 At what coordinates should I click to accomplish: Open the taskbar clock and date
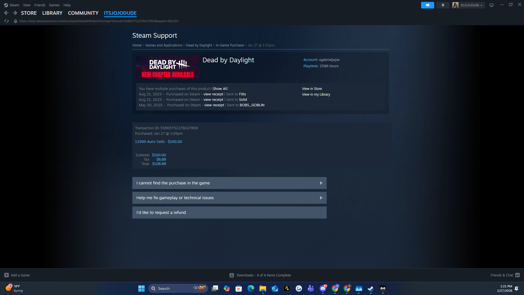coord(504,289)
